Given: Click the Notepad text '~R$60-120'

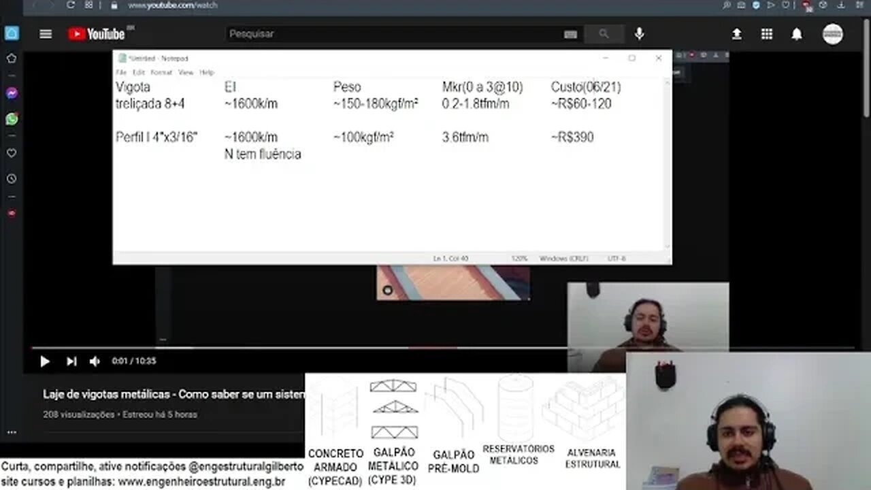Looking at the screenshot, I should tap(581, 104).
